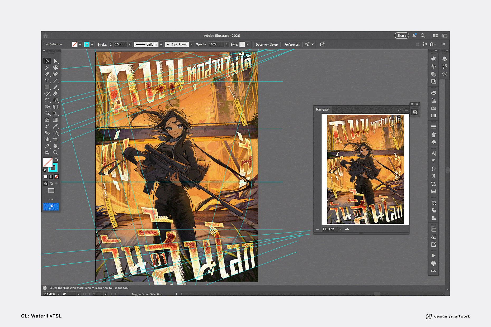This screenshot has height=327, width=491.
Task: Open 5 pt. Round brush dropdown
Action: click(x=191, y=44)
